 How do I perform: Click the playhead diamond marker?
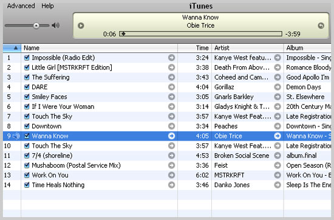click(x=123, y=33)
